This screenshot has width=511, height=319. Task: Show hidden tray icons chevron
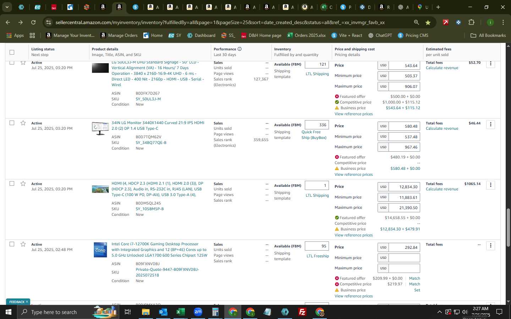click(x=439, y=312)
